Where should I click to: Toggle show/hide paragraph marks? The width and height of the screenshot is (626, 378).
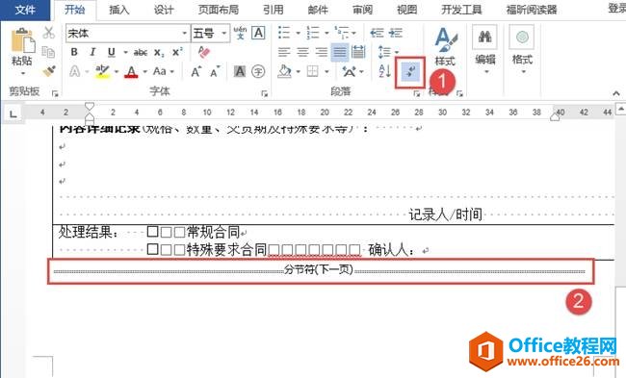pyautogui.click(x=410, y=72)
